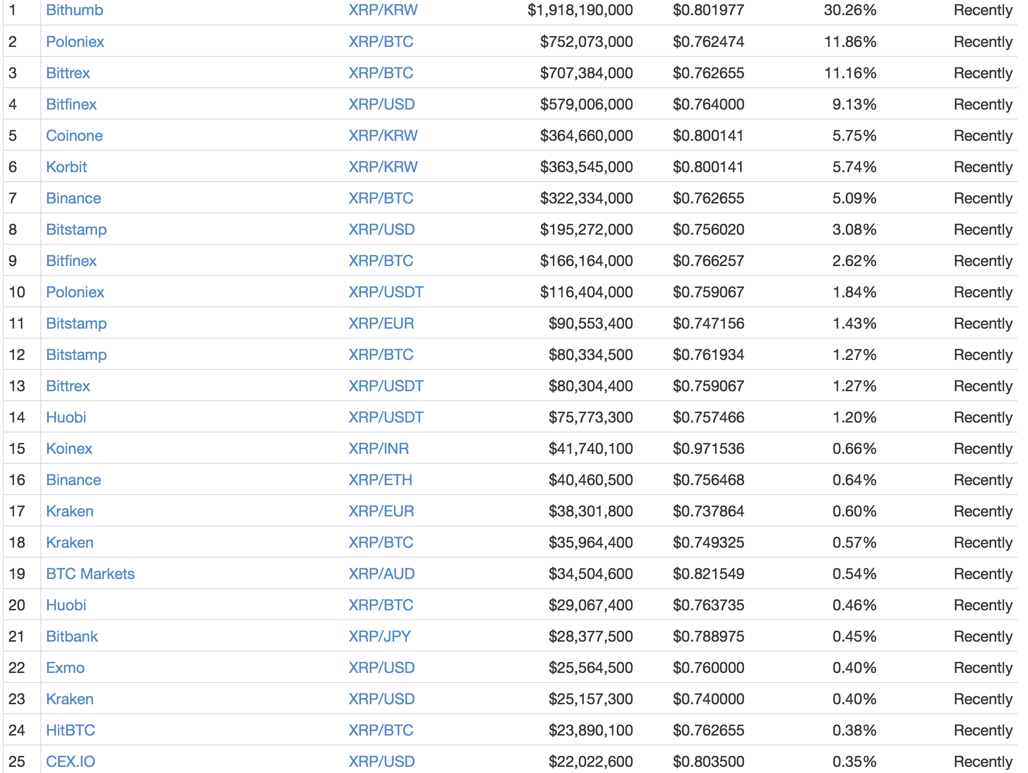Open the XRP/BTC pair for Poloniex row 2

click(381, 41)
